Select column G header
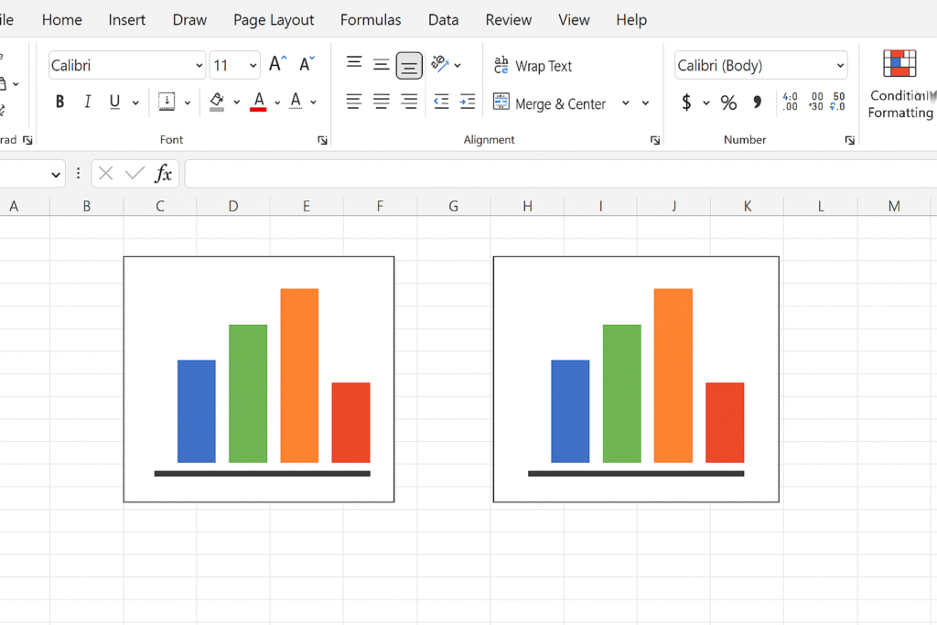The width and height of the screenshot is (937, 625). 454,206
